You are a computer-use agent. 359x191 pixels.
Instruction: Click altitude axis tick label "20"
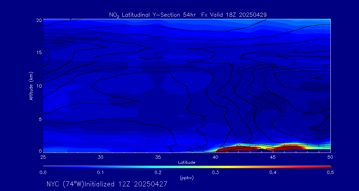[39, 20]
